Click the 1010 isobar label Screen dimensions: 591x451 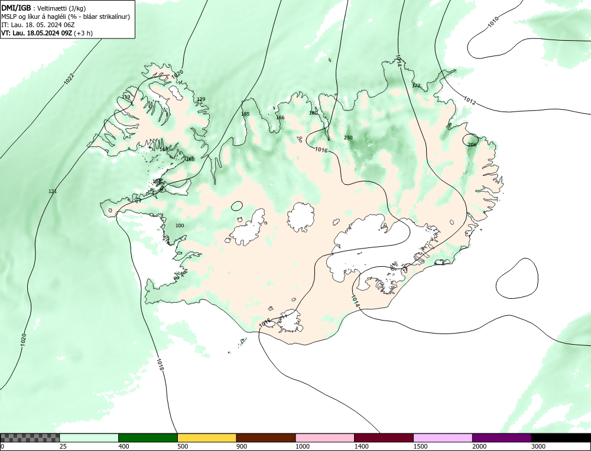pyautogui.click(x=493, y=22)
